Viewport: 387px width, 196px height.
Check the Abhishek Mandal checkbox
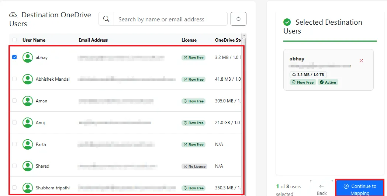14,79
